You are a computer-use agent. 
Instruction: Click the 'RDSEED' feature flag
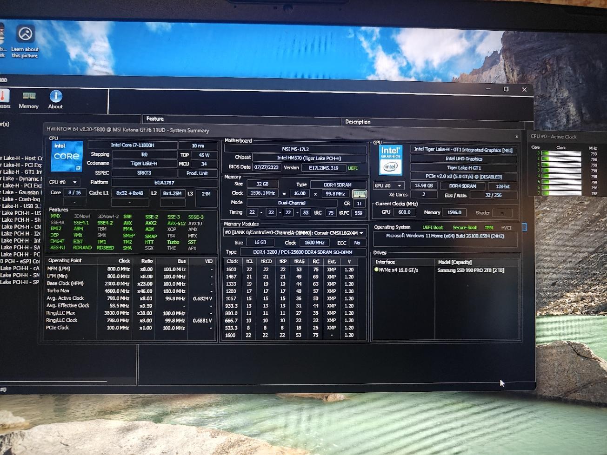(x=106, y=248)
